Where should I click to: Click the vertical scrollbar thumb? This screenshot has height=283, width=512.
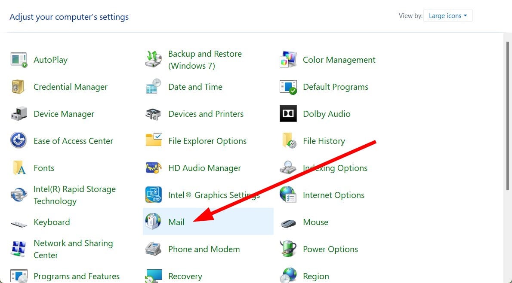click(x=508, y=116)
